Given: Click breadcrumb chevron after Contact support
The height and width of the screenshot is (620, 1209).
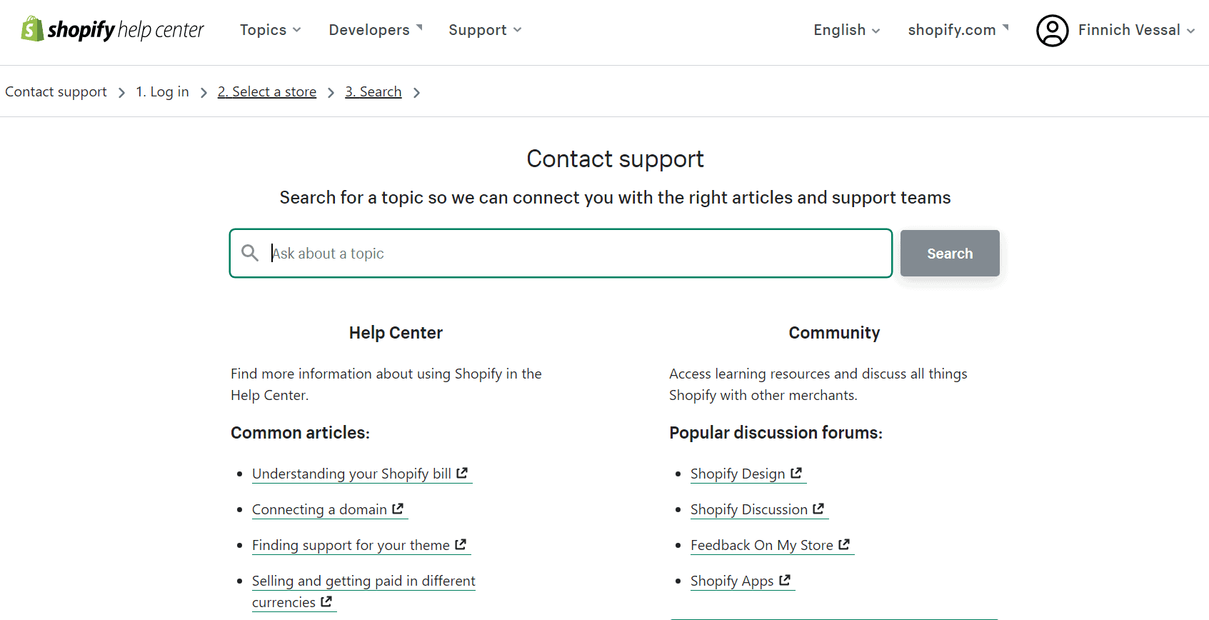Looking at the screenshot, I should [121, 93].
